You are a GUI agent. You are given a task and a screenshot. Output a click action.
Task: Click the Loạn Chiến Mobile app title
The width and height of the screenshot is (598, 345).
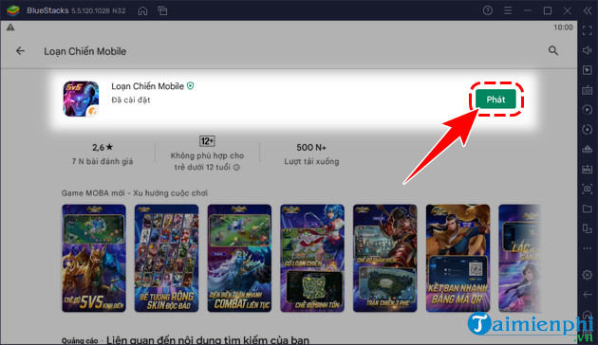[x=147, y=86]
